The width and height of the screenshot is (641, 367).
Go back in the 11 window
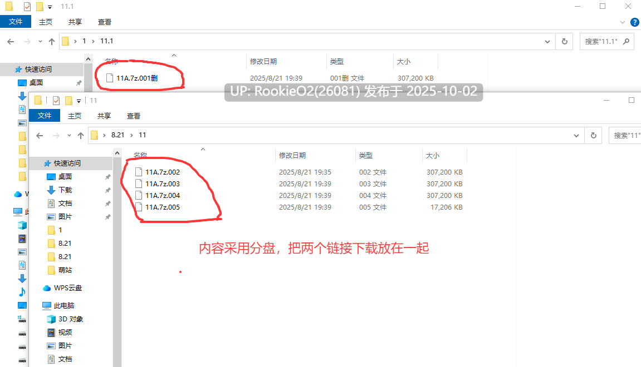click(40, 136)
